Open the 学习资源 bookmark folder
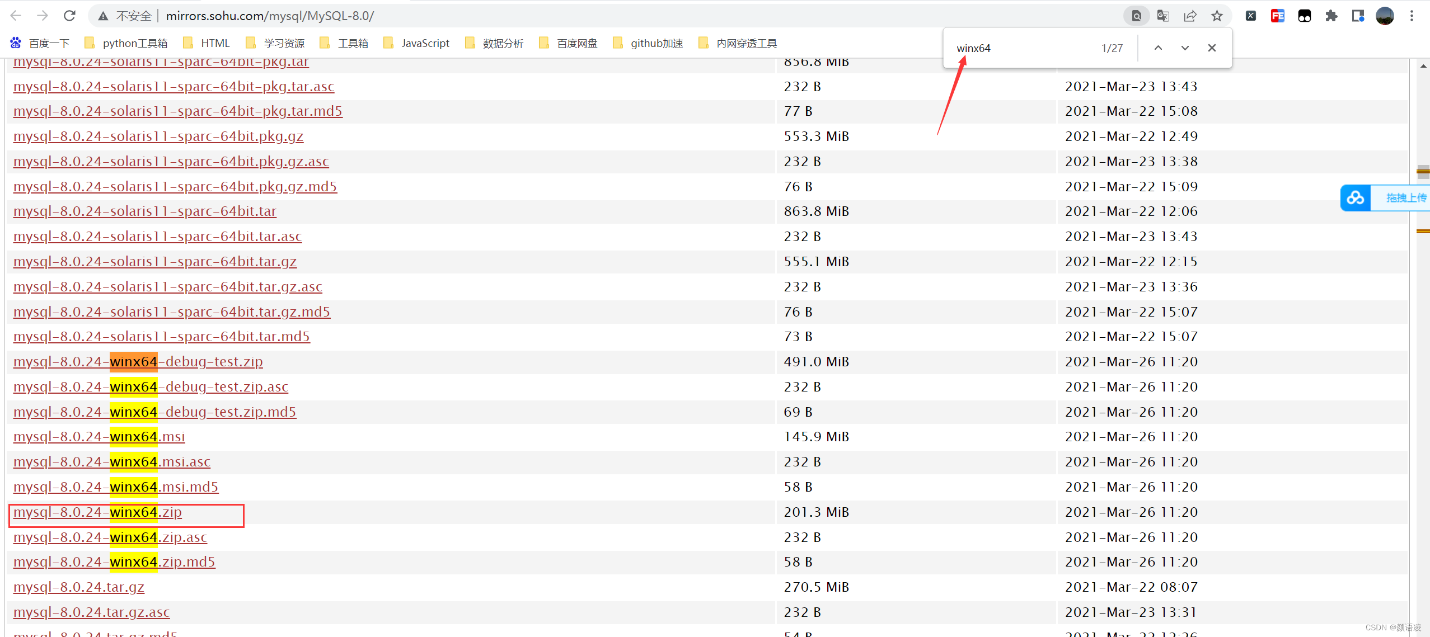The height and width of the screenshot is (637, 1430). point(275,43)
